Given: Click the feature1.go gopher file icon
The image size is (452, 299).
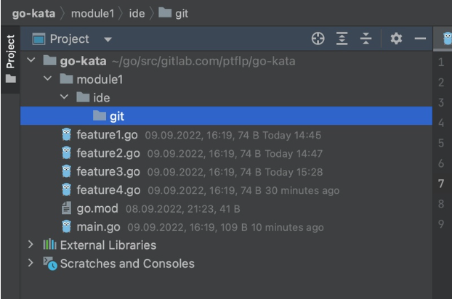Looking at the screenshot, I should pos(67,134).
